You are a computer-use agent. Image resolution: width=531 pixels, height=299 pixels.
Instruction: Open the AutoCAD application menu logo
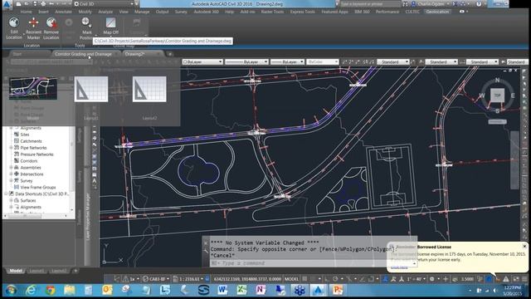coord(7,4)
